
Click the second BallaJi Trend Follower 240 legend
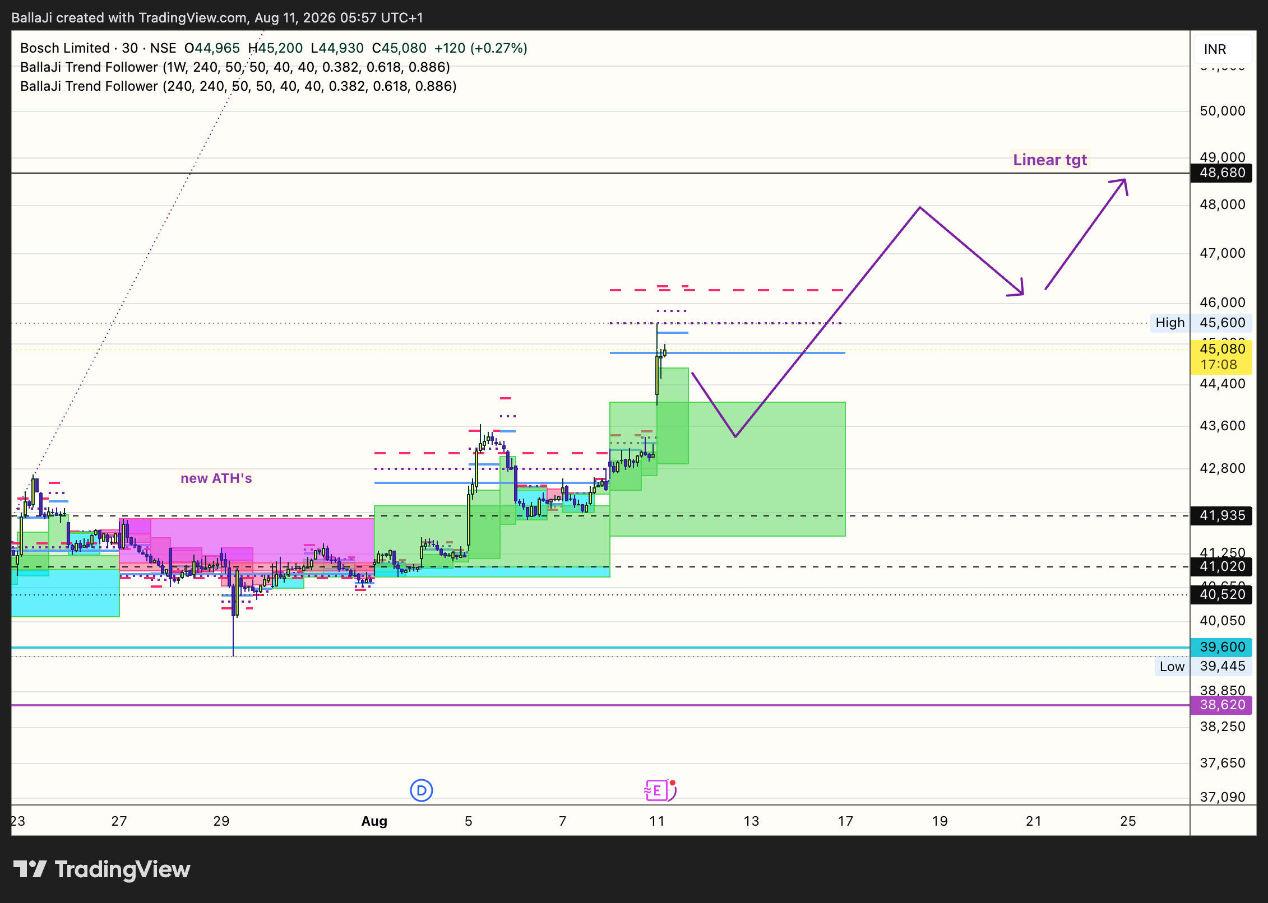tap(238, 86)
